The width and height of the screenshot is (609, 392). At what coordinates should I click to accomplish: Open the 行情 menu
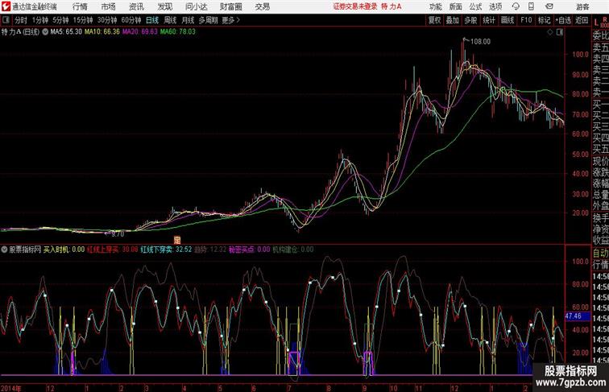coord(80,6)
